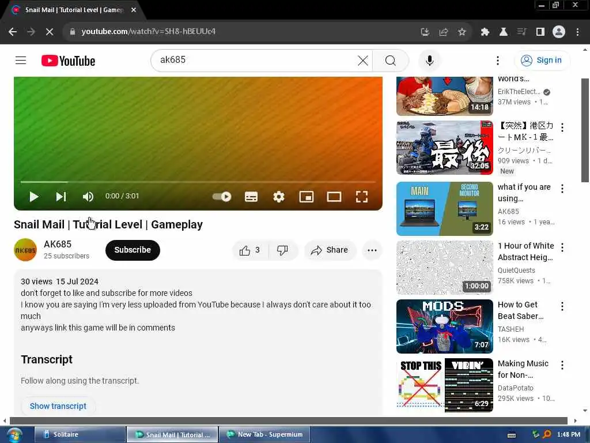Like the video thumbs-up
Image resolution: width=590 pixels, height=443 pixels.
250,250
